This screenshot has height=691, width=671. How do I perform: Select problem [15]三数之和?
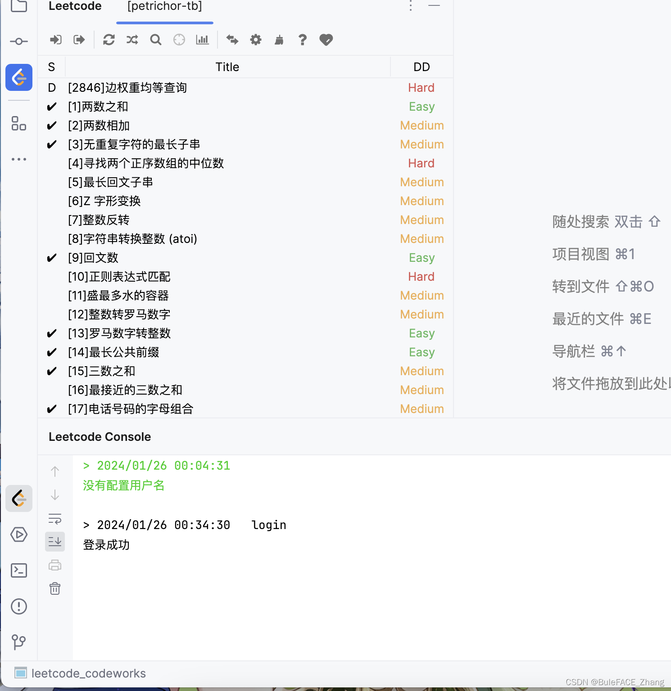(x=245, y=371)
